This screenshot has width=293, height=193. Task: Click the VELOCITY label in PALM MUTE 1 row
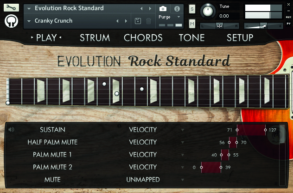143,155
